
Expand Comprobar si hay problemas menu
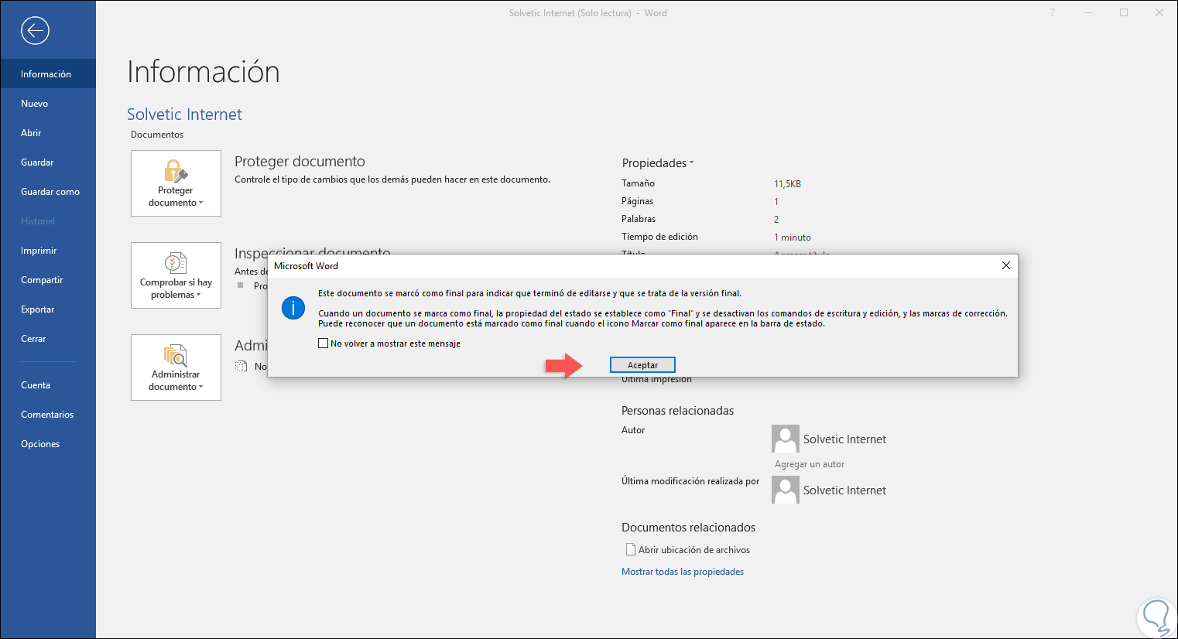coord(176,275)
